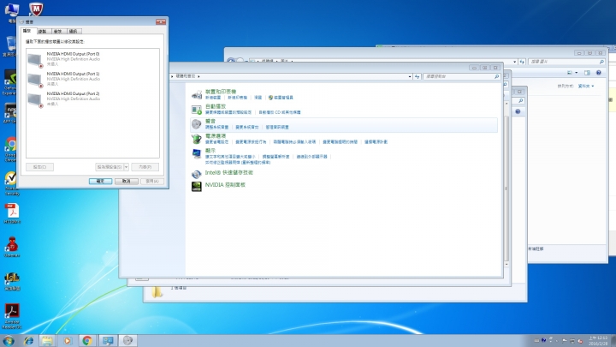Open the 顯示 heading link
616x347 pixels.
pyautogui.click(x=210, y=151)
